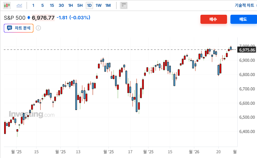Click the change text -1.81 (-0.03%)
The width and height of the screenshot is (257, 158).
tap(73, 17)
